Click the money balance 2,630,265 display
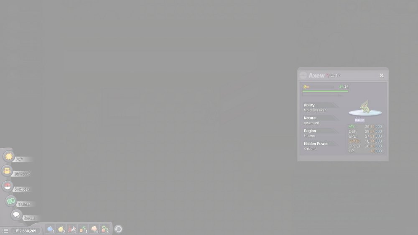Screen dimensions: 418x235 click(26, 231)
